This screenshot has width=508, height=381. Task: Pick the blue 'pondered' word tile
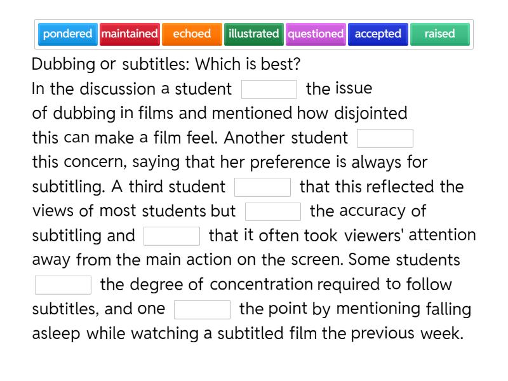(x=68, y=34)
